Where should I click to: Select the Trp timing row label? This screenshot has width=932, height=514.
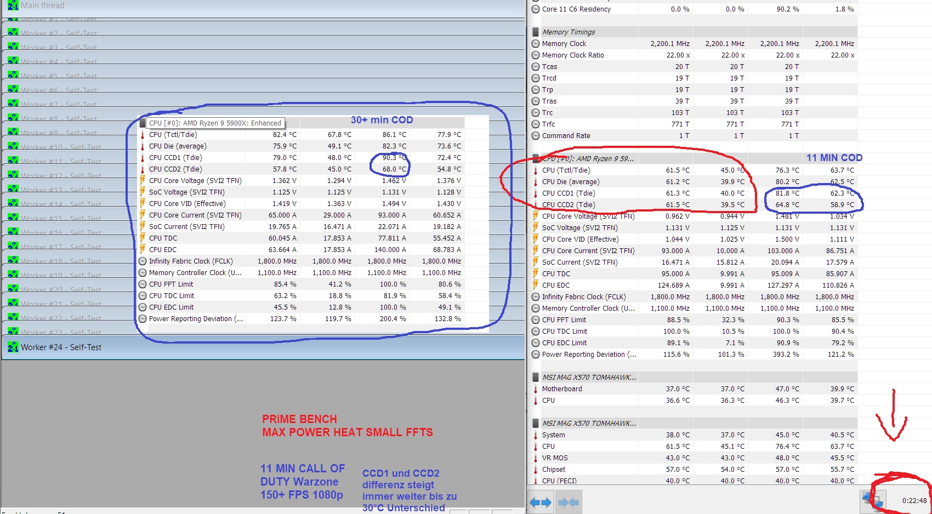(x=548, y=89)
